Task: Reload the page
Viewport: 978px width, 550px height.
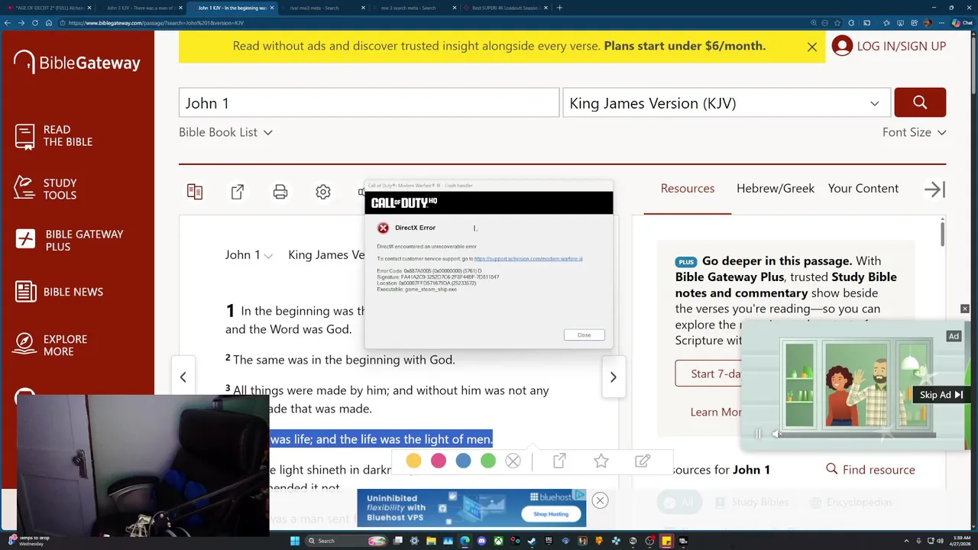Action: click(x=35, y=23)
